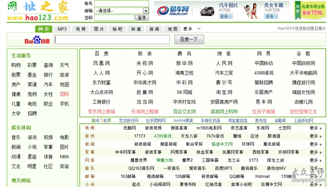Viewport: 331px width, 187px height.
Task: Click 天气 under 生活服务
Action: [64, 65]
